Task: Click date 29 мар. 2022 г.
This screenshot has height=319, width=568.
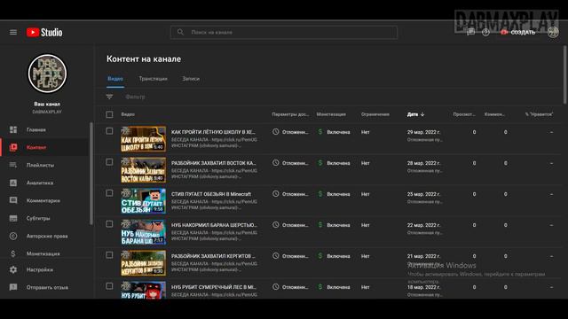Action: (x=423, y=132)
